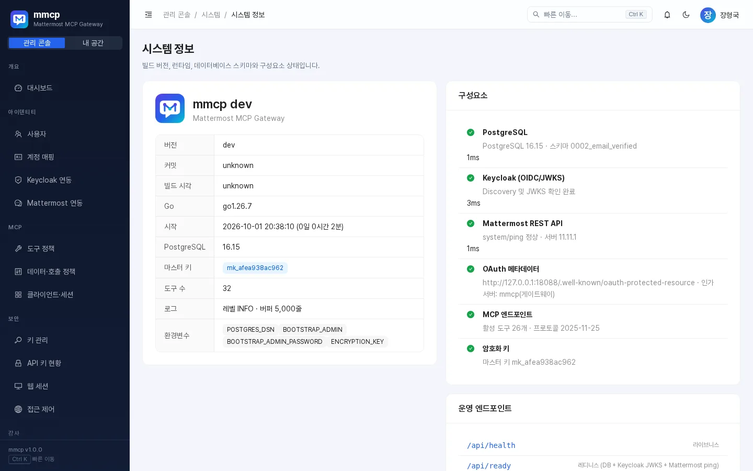Focus the 빠른 이동 search field
The image size is (753, 471).
click(590, 15)
